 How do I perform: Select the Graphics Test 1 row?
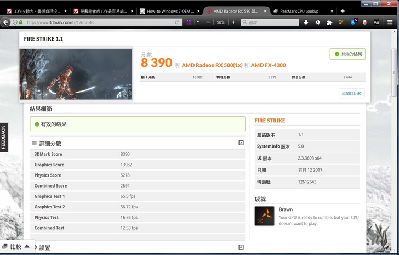138,196
